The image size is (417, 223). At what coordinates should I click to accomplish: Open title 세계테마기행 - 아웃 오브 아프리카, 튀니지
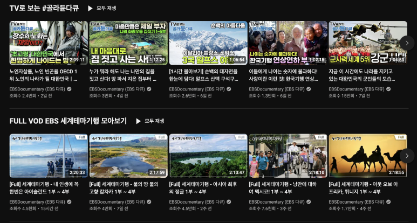363,188
